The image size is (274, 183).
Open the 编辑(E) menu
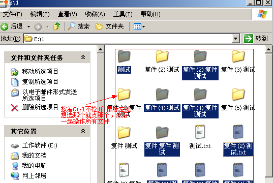tap(40, 14)
